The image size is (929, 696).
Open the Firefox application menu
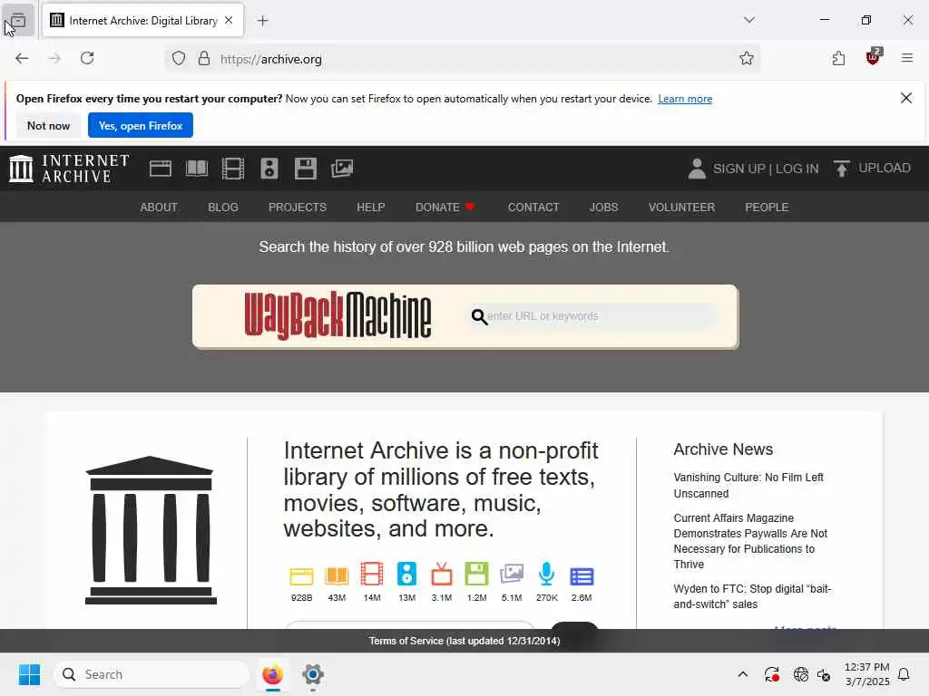tap(906, 58)
